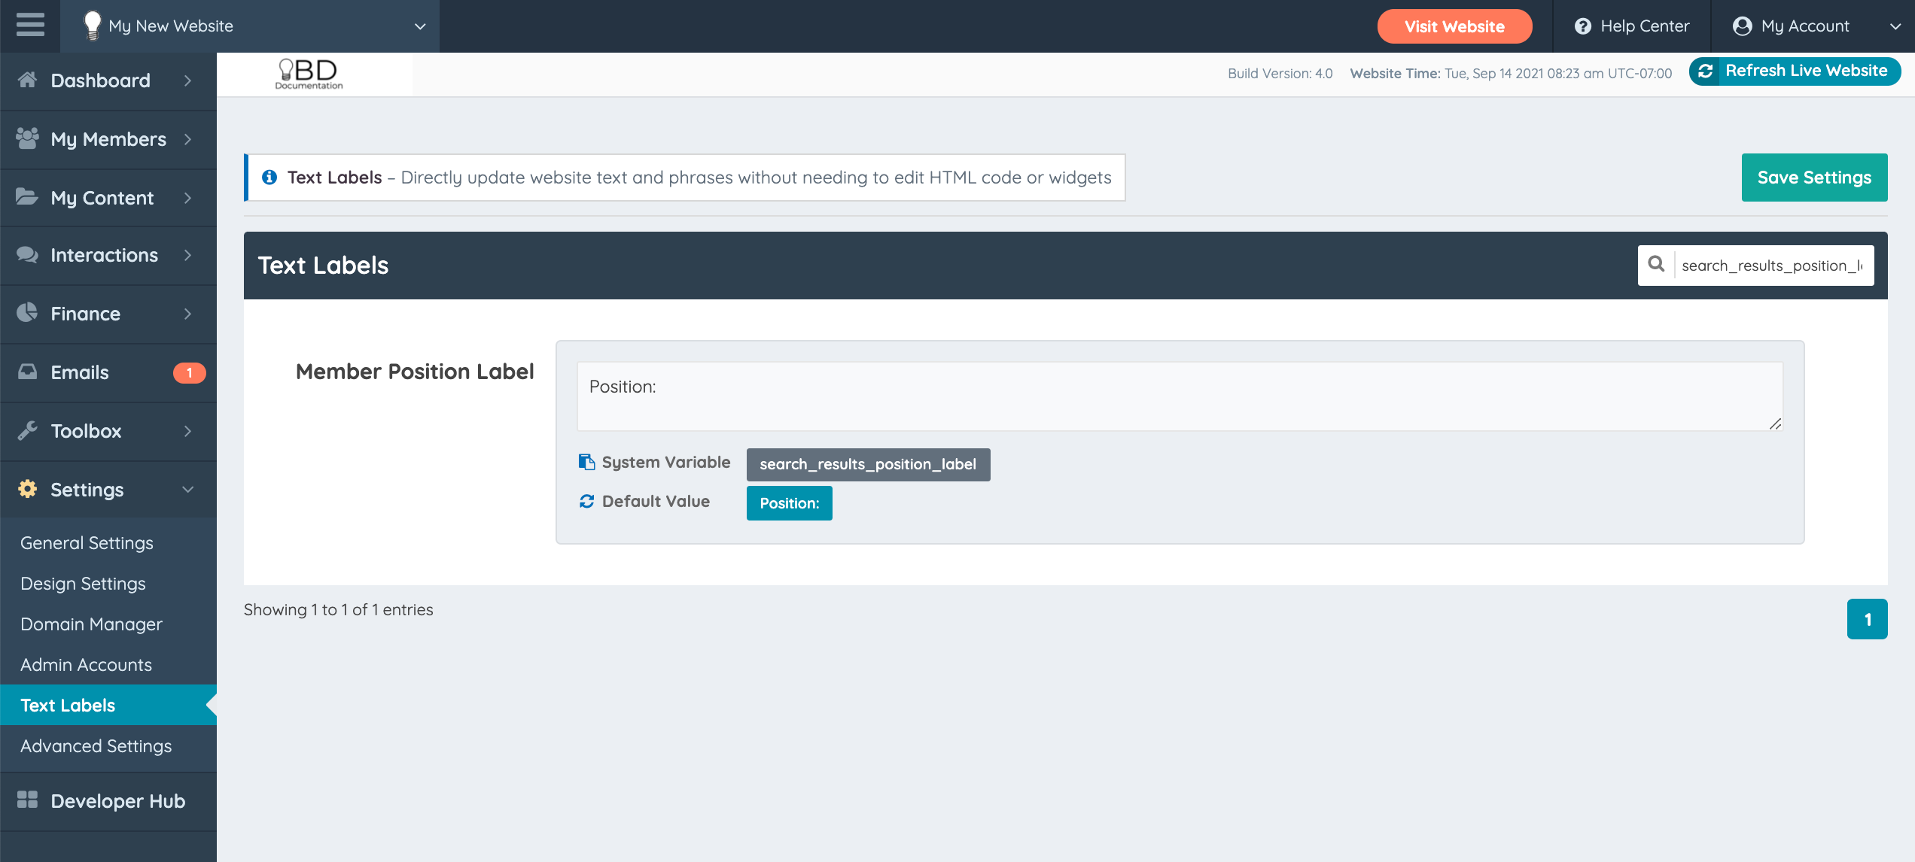The height and width of the screenshot is (862, 1915).
Task: Open the Help Center question icon
Action: click(1583, 26)
